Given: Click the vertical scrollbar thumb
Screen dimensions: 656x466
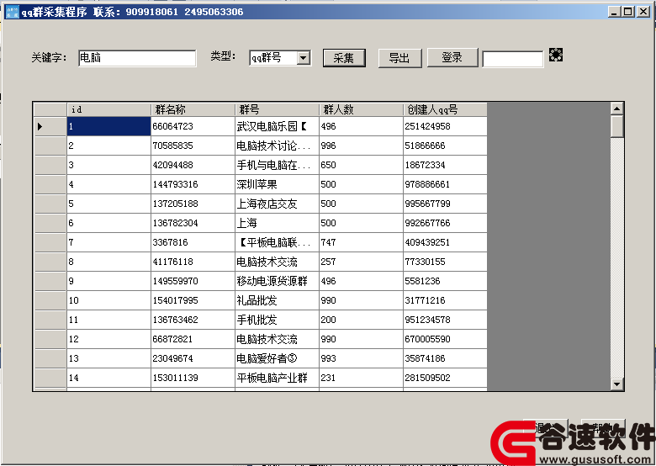Looking at the screenshot, I should [x=617, y=126].
